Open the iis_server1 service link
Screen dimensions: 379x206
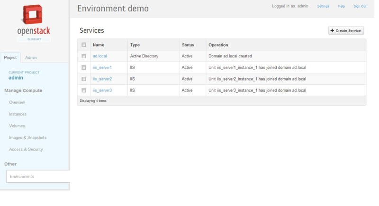coord(102,67)
